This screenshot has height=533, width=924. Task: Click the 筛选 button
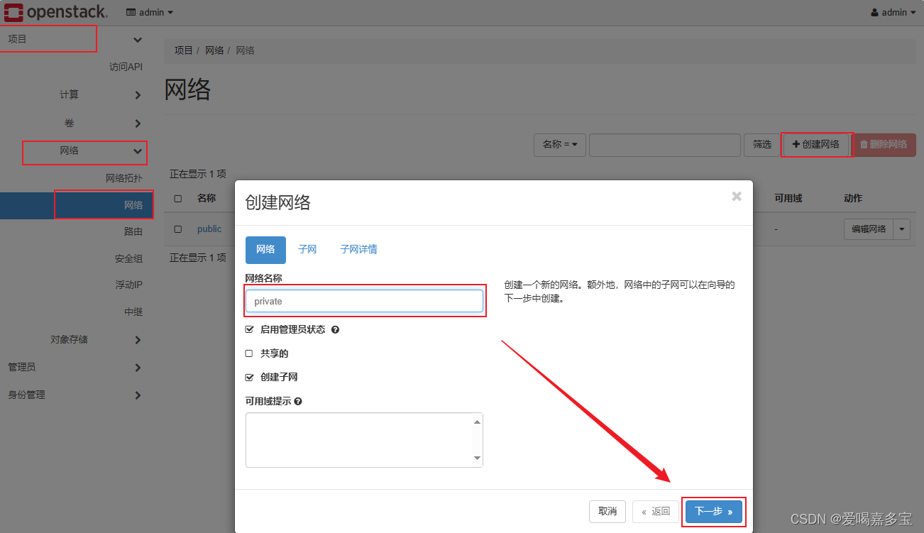point(762,144)
